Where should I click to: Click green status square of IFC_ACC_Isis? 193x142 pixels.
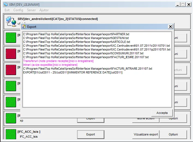click(11, 134)
